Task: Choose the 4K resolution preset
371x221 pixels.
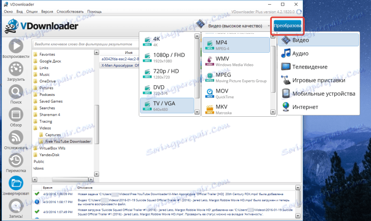Action: point(167,41)
